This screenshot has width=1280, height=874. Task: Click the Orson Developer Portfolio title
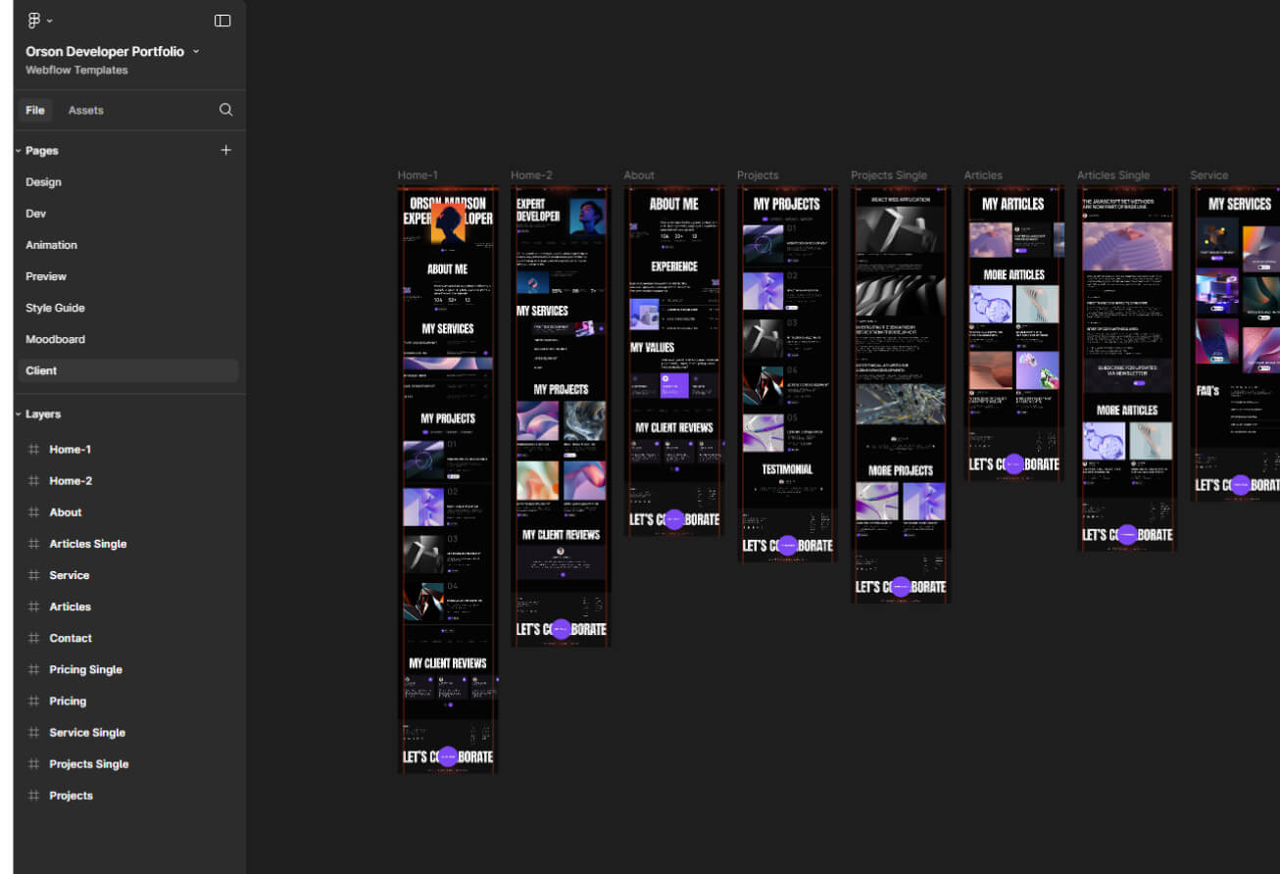coord(105,51)
